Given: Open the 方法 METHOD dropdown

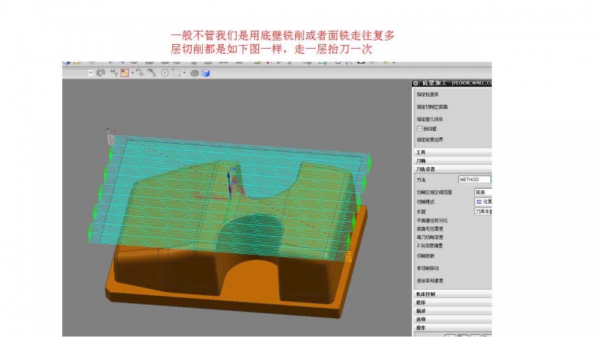Looking at the screenshot, I should pyautogui.click(x=474, y=180).
